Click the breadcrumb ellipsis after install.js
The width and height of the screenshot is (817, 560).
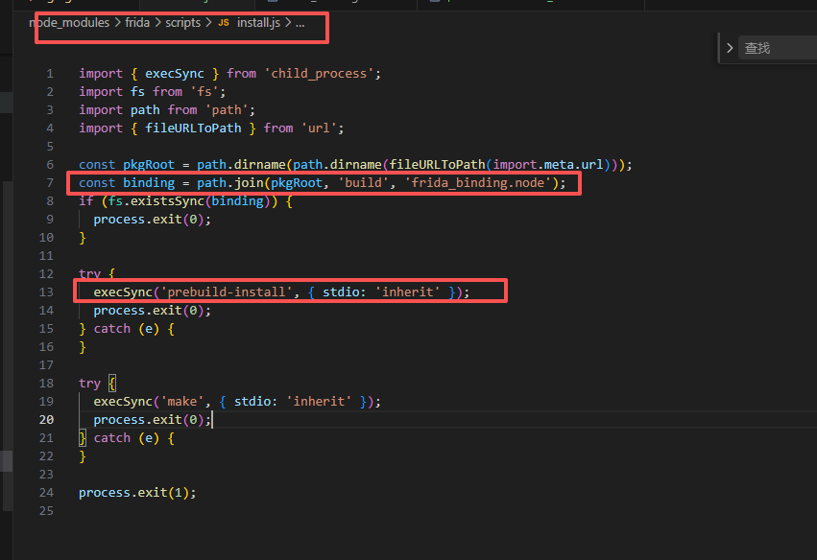click(300, 23)
